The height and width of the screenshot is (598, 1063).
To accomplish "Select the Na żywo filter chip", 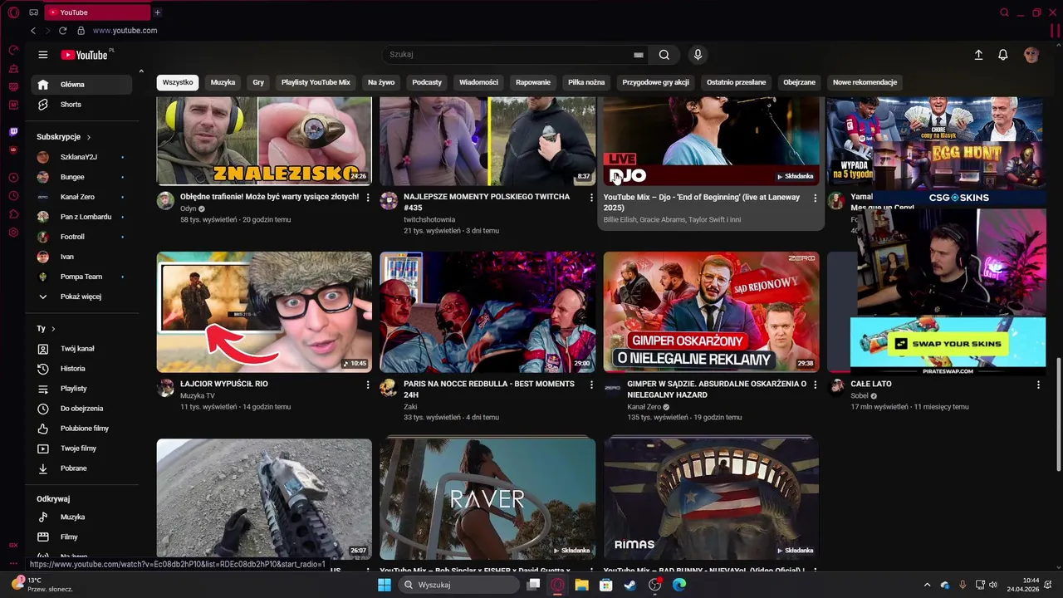I will 381,82.
